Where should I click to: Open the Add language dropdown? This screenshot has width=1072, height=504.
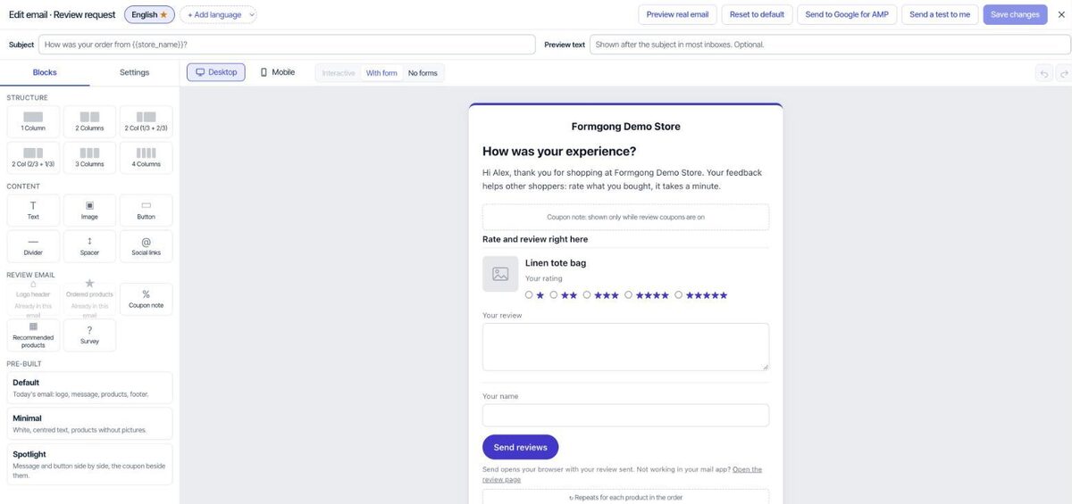(x=218, y=14)
